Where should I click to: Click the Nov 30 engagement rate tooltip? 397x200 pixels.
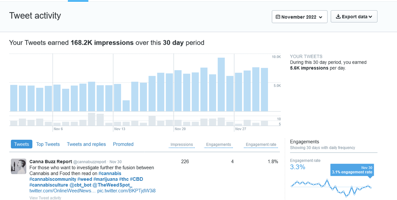coord(352,170)
